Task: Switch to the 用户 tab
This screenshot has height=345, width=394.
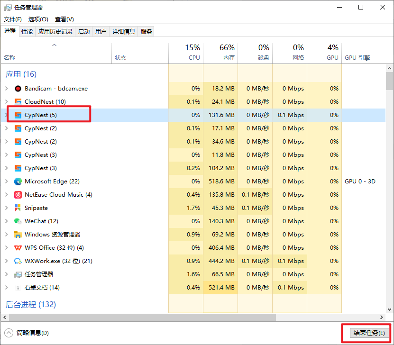Action: coord(101,32)
